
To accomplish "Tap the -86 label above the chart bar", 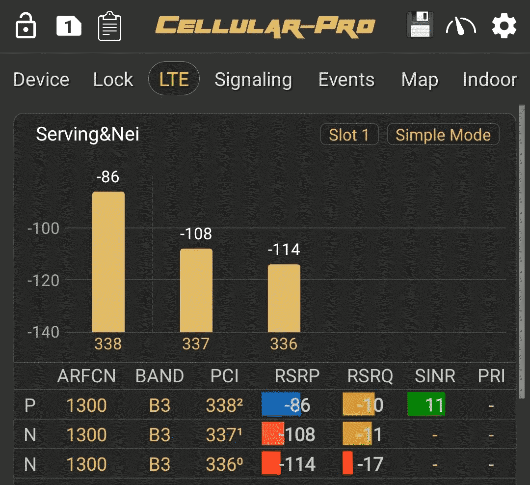I will coord(108,177).
